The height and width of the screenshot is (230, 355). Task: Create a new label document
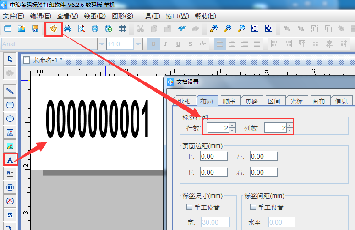click(x=8, y=28)
